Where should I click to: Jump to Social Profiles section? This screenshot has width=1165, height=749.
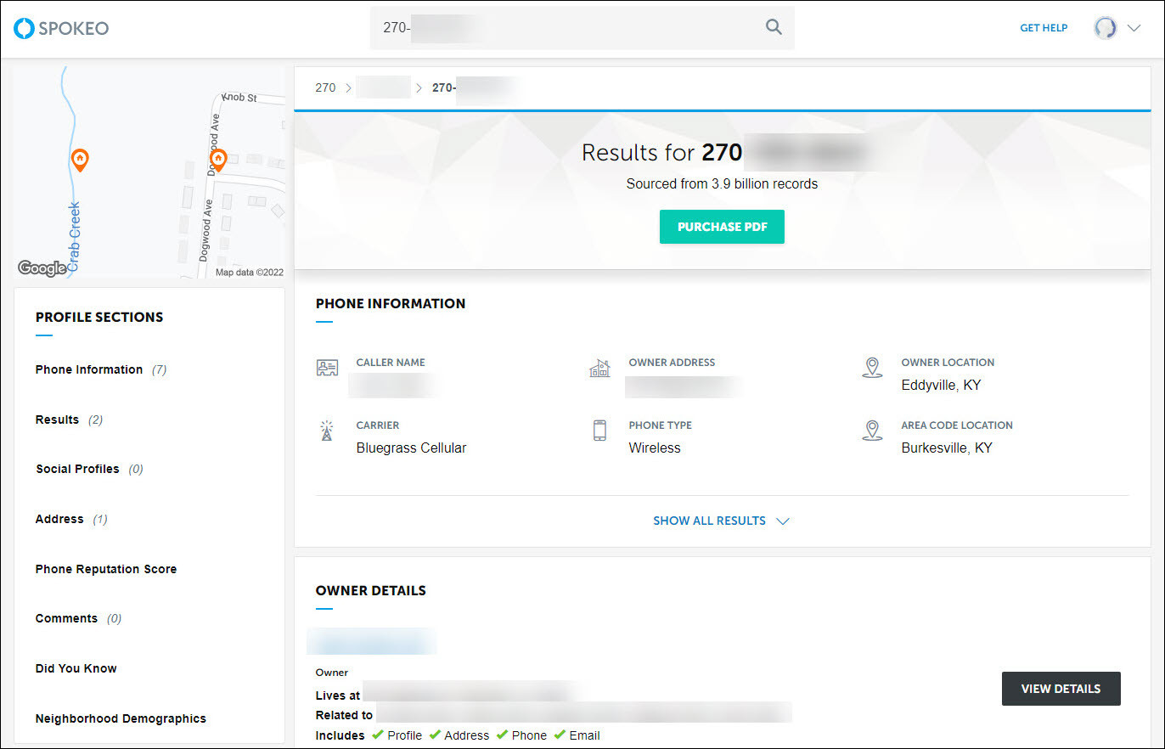click(x=89, y=469)
